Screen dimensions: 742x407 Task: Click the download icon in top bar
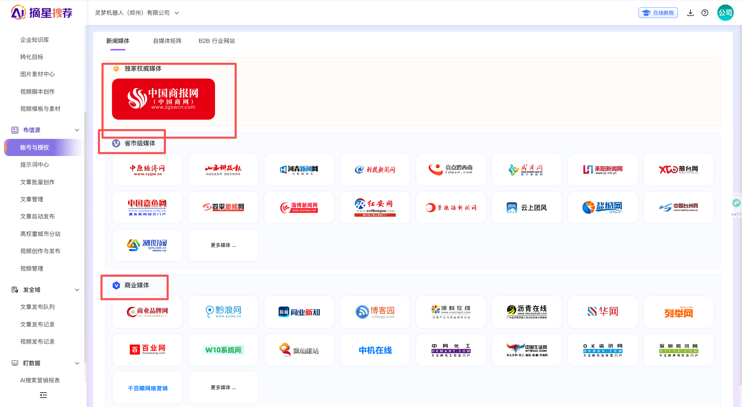tap(690, 13)
